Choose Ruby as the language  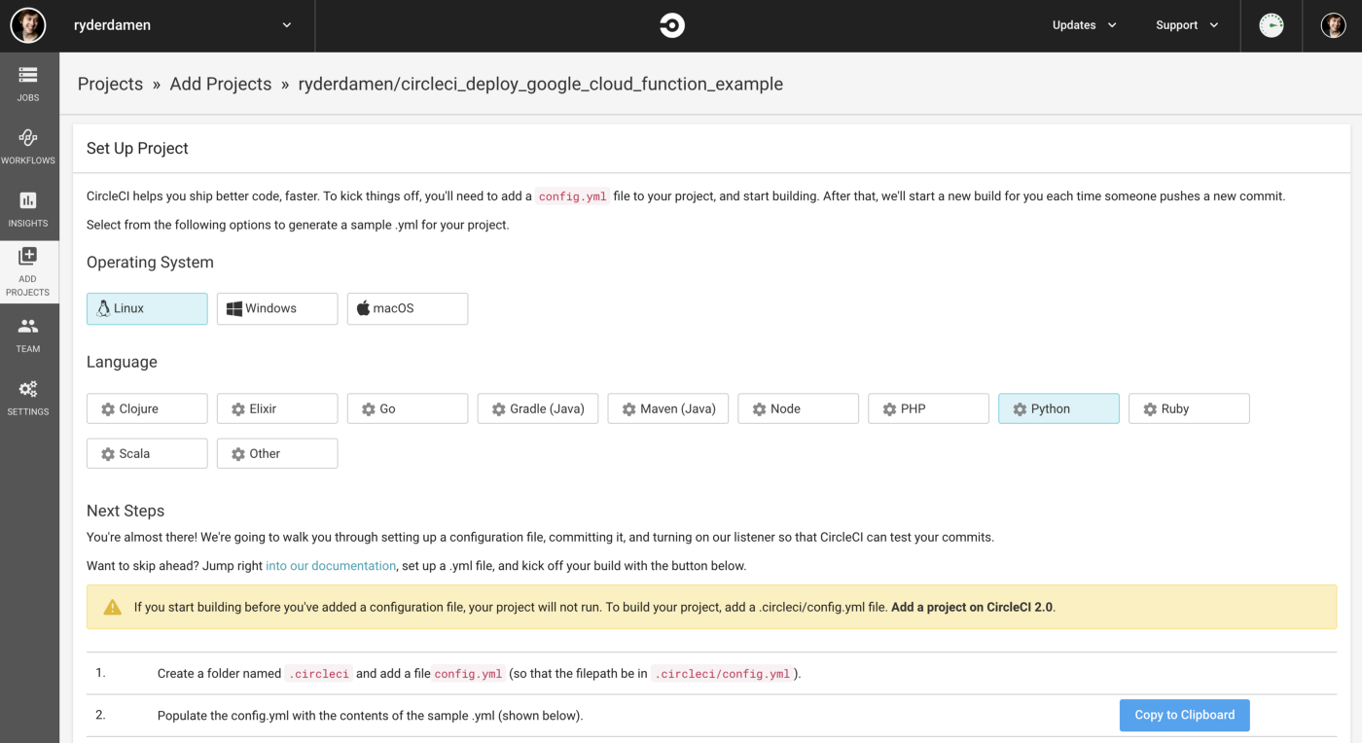[1190, 408]
